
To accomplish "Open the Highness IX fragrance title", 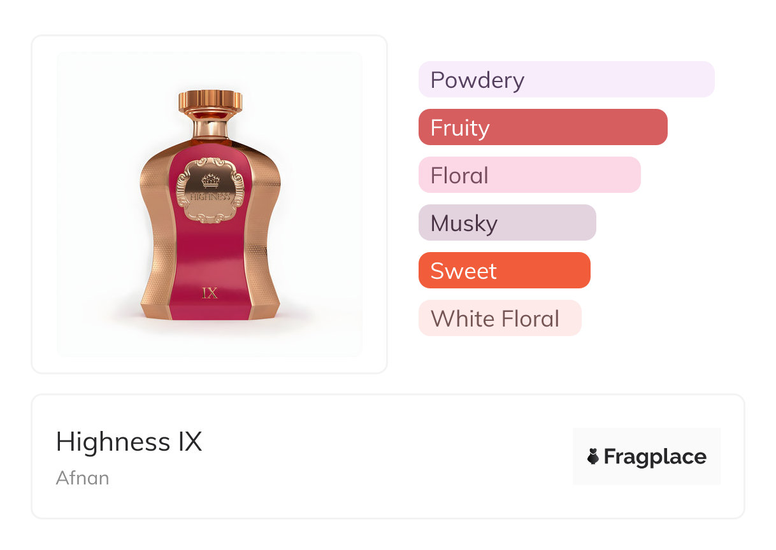I will click(129, 442).
